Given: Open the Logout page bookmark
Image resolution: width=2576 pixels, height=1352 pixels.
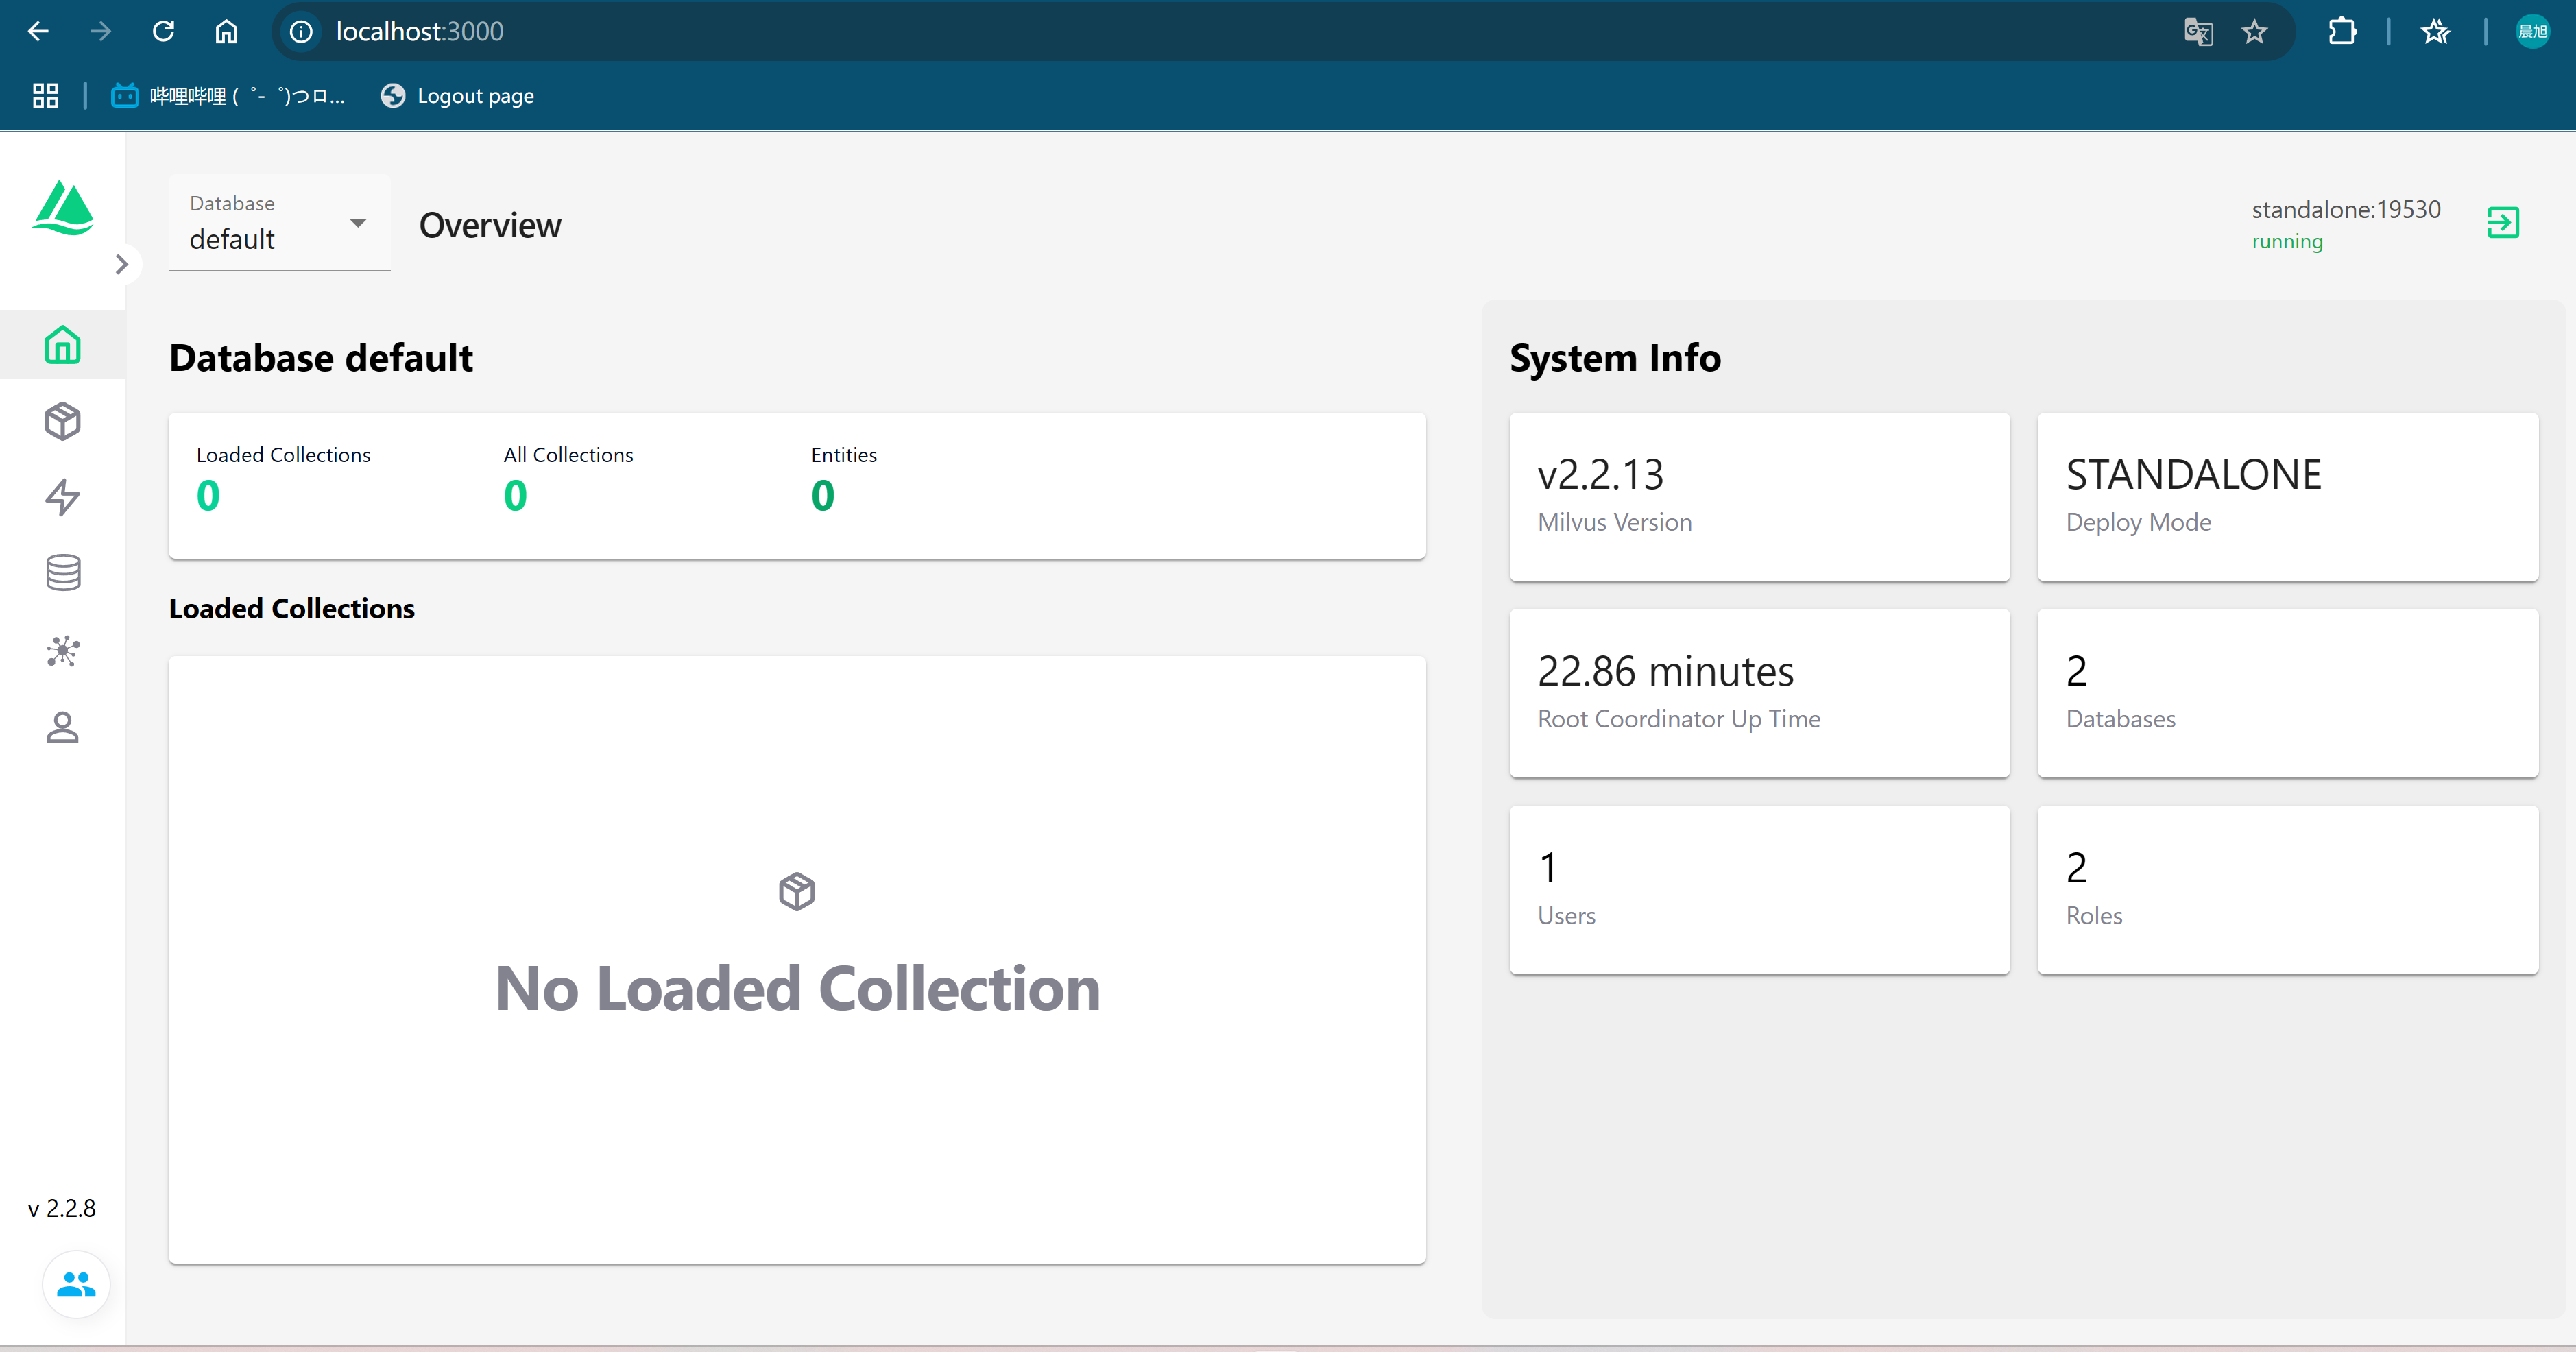Looking at the screenshot, I should 457,96.
